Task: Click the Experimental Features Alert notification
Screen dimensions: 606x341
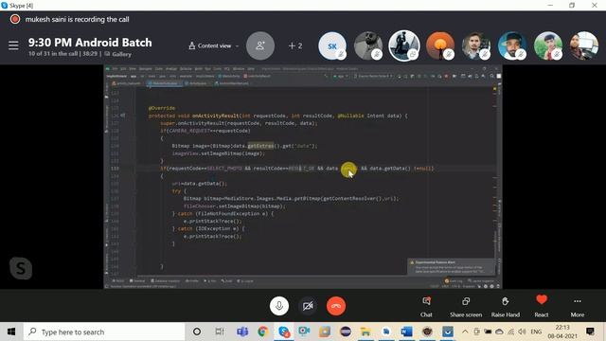Action: (x=451, y=267)
